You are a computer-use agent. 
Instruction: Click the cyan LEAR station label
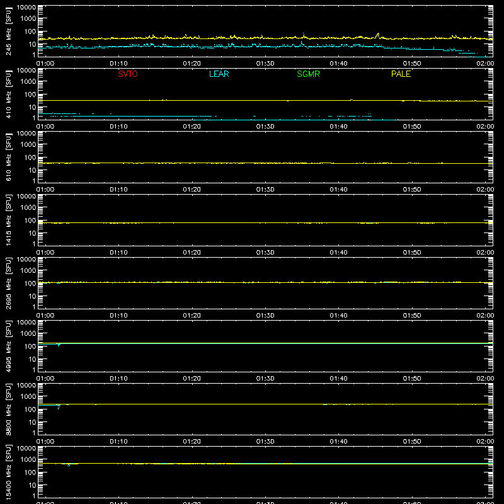tap(219, 74)
